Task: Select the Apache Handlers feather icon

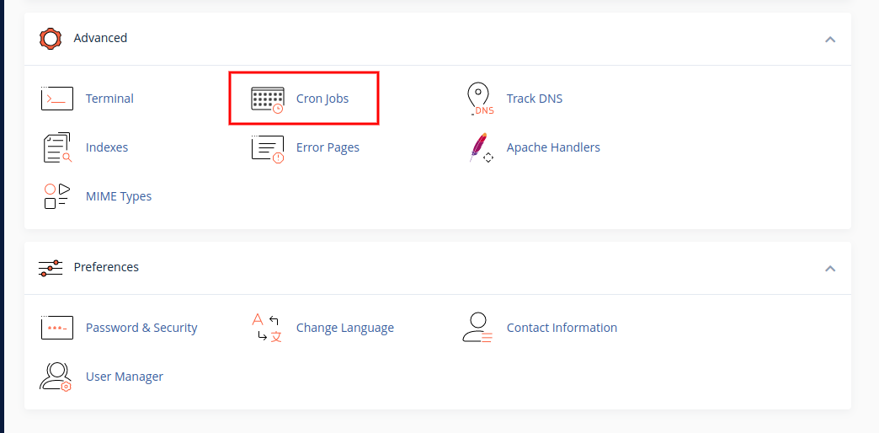Action: pos(480,147)
